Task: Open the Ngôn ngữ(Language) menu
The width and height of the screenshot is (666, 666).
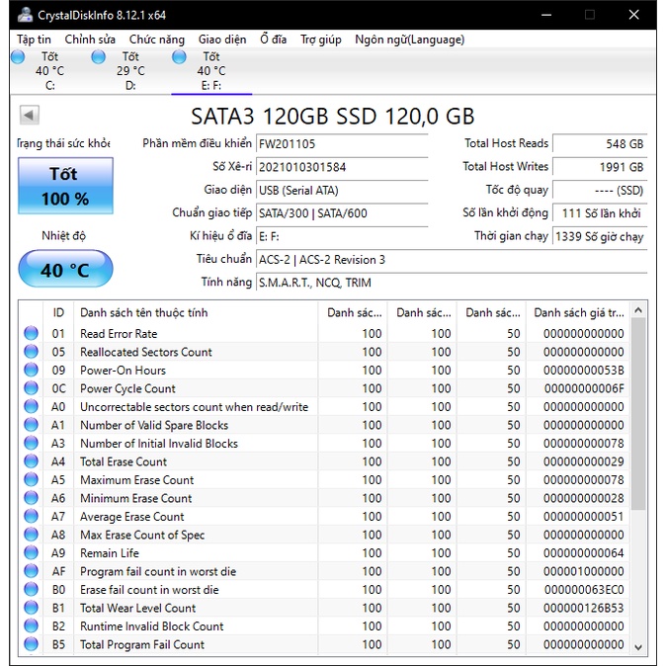Action: 409,40
